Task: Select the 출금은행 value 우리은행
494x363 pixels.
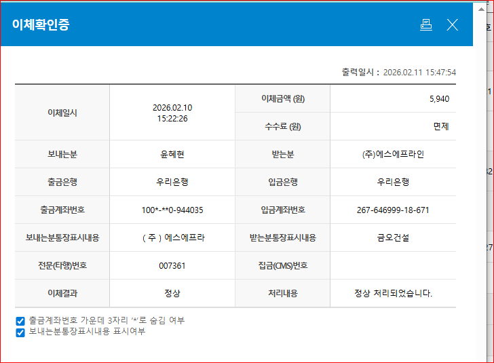Action: click(172, 182)
